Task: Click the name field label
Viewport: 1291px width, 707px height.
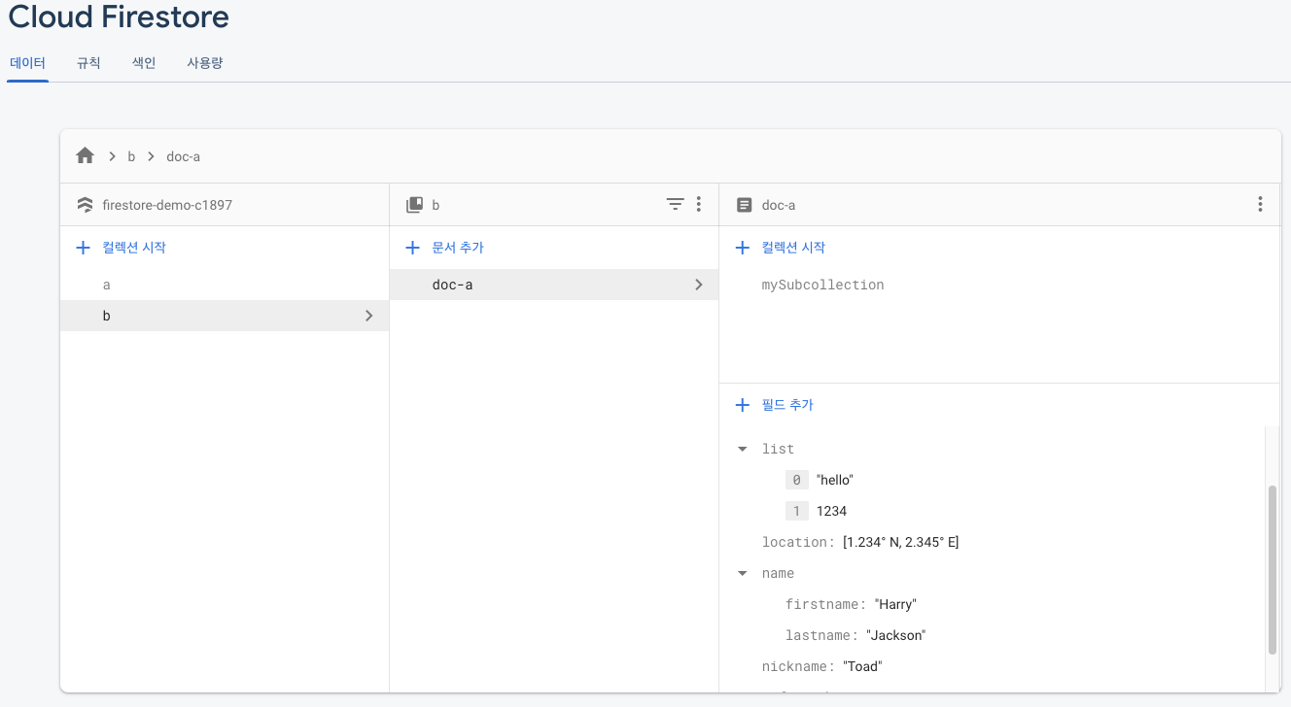Action: [778, 573]
